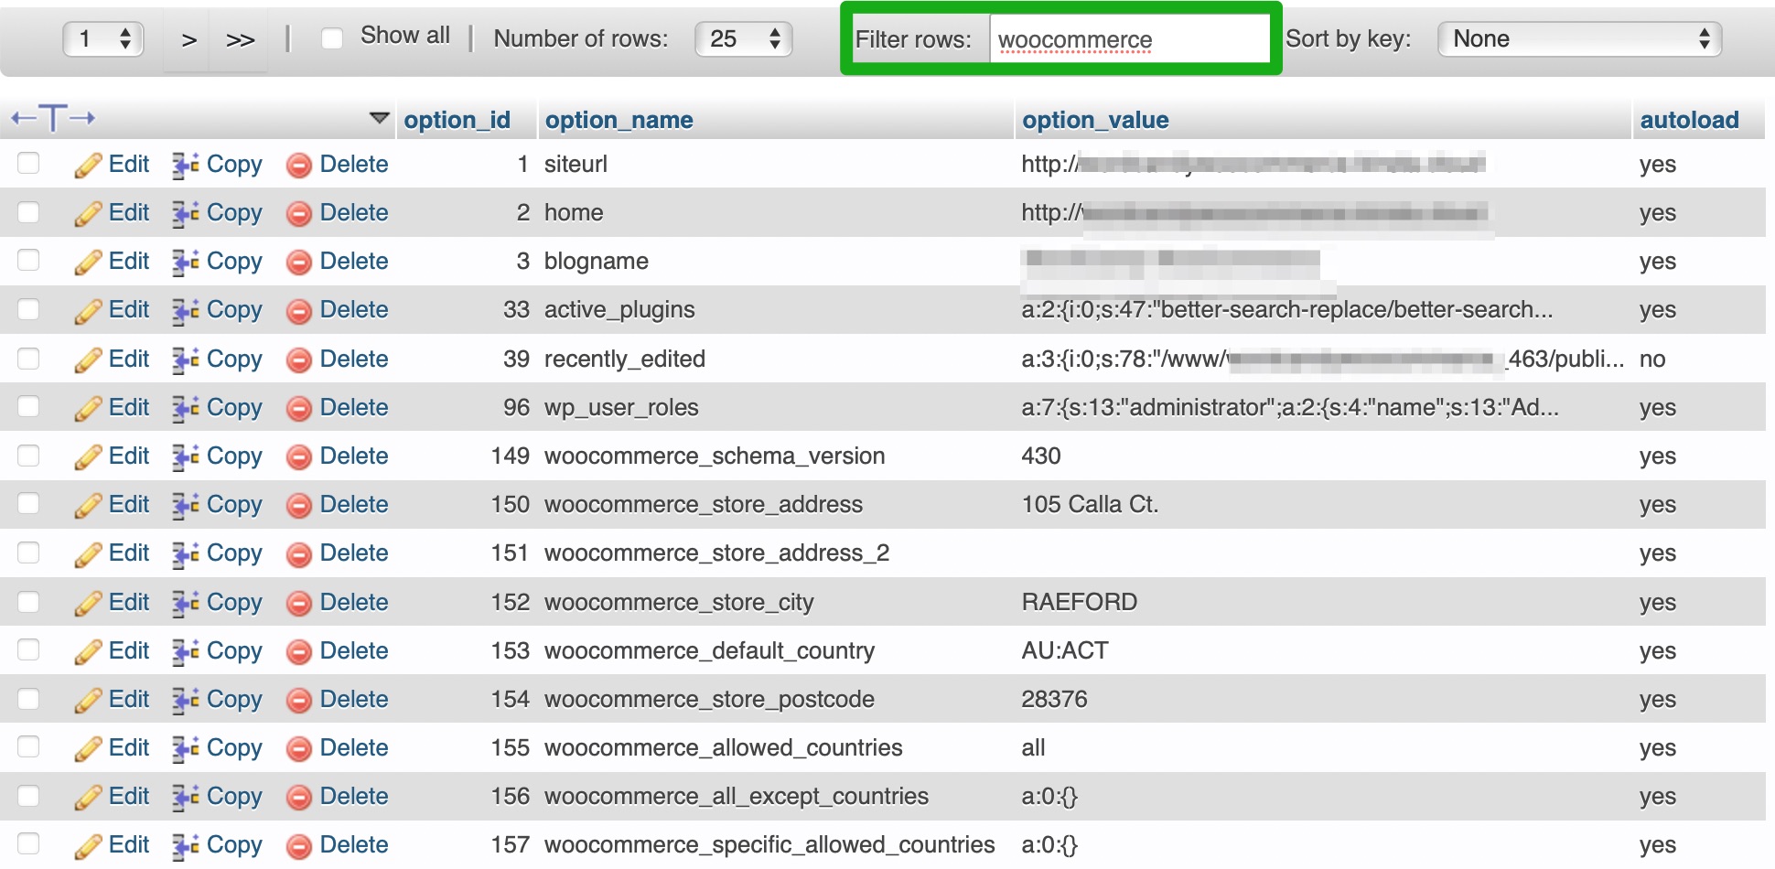
Task: Click Copy icon for recently_edited row
Action: (186, 359)
